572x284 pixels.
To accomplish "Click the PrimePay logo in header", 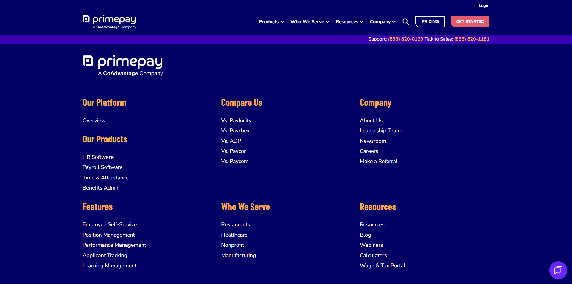I will click(109, 22).
